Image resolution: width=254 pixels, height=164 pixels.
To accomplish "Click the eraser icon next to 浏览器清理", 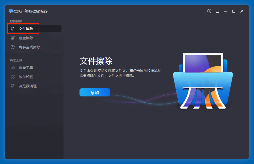I will click(x=12, y=86).
